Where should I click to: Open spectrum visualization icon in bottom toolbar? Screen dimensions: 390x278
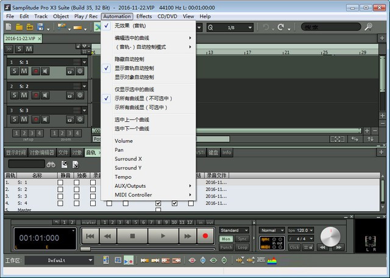[x=272, y=260]
